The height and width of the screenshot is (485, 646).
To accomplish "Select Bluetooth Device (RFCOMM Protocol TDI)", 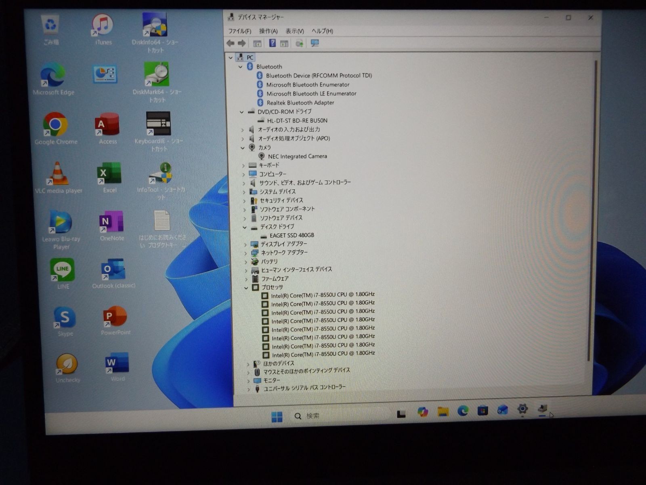I will pyautogui.click(x=319, y=76).
